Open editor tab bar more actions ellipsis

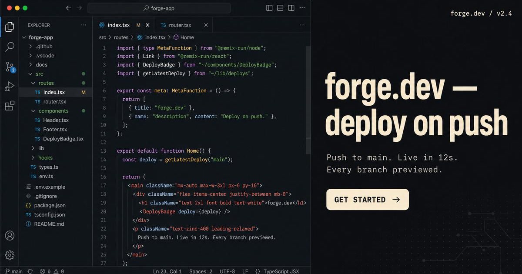302,25
